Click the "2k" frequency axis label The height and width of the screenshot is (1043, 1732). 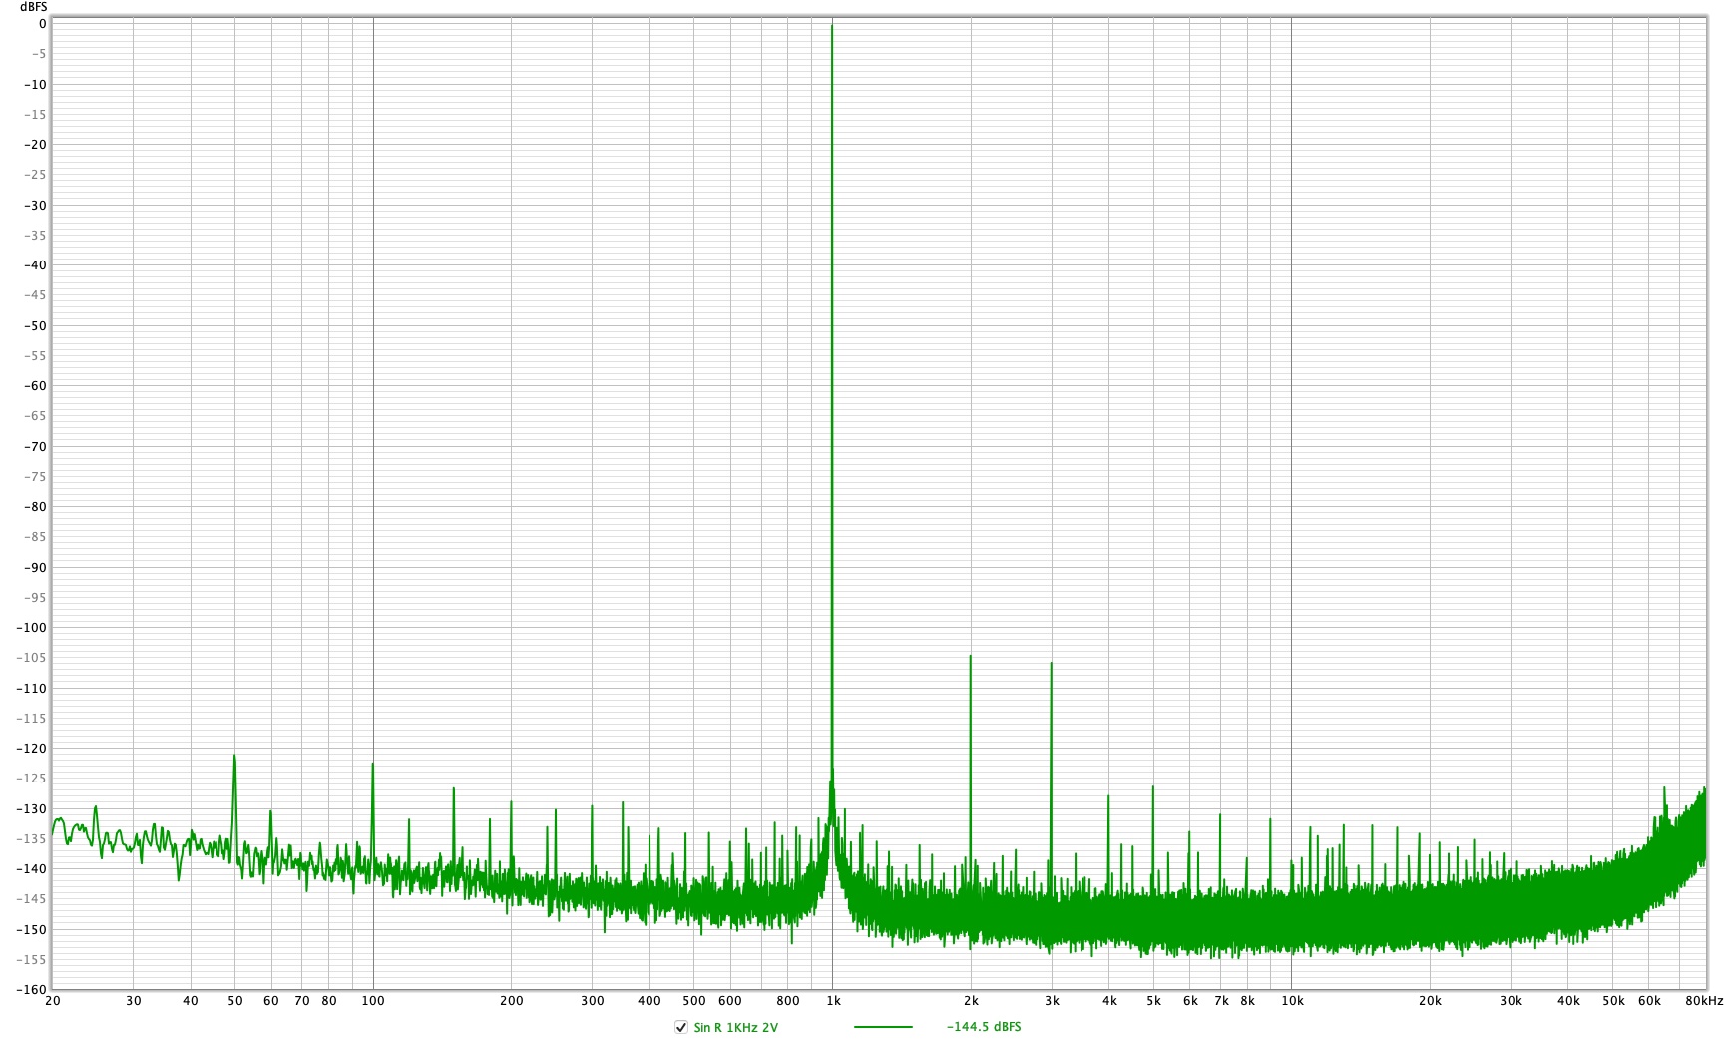(x=971, y=1001)
